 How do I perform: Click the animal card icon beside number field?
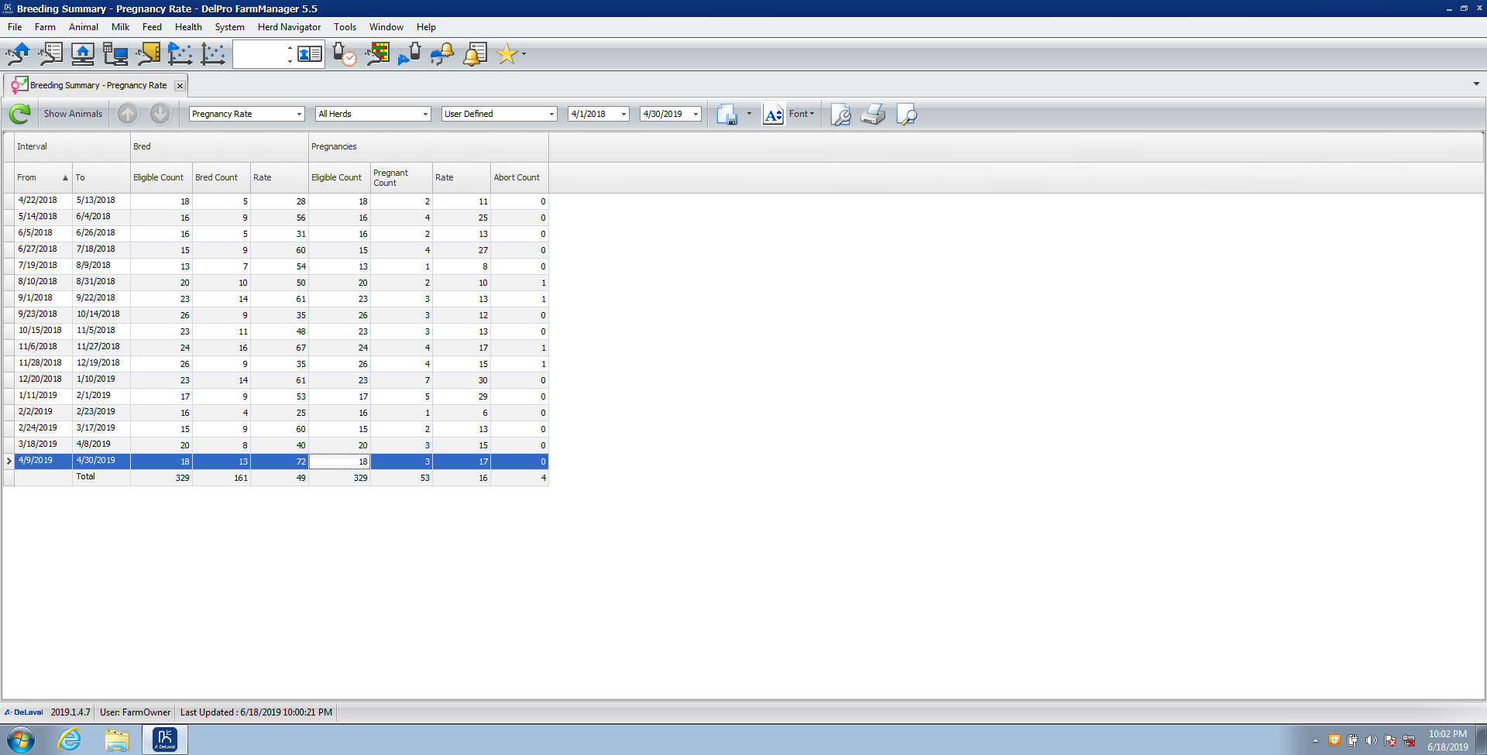310,54
